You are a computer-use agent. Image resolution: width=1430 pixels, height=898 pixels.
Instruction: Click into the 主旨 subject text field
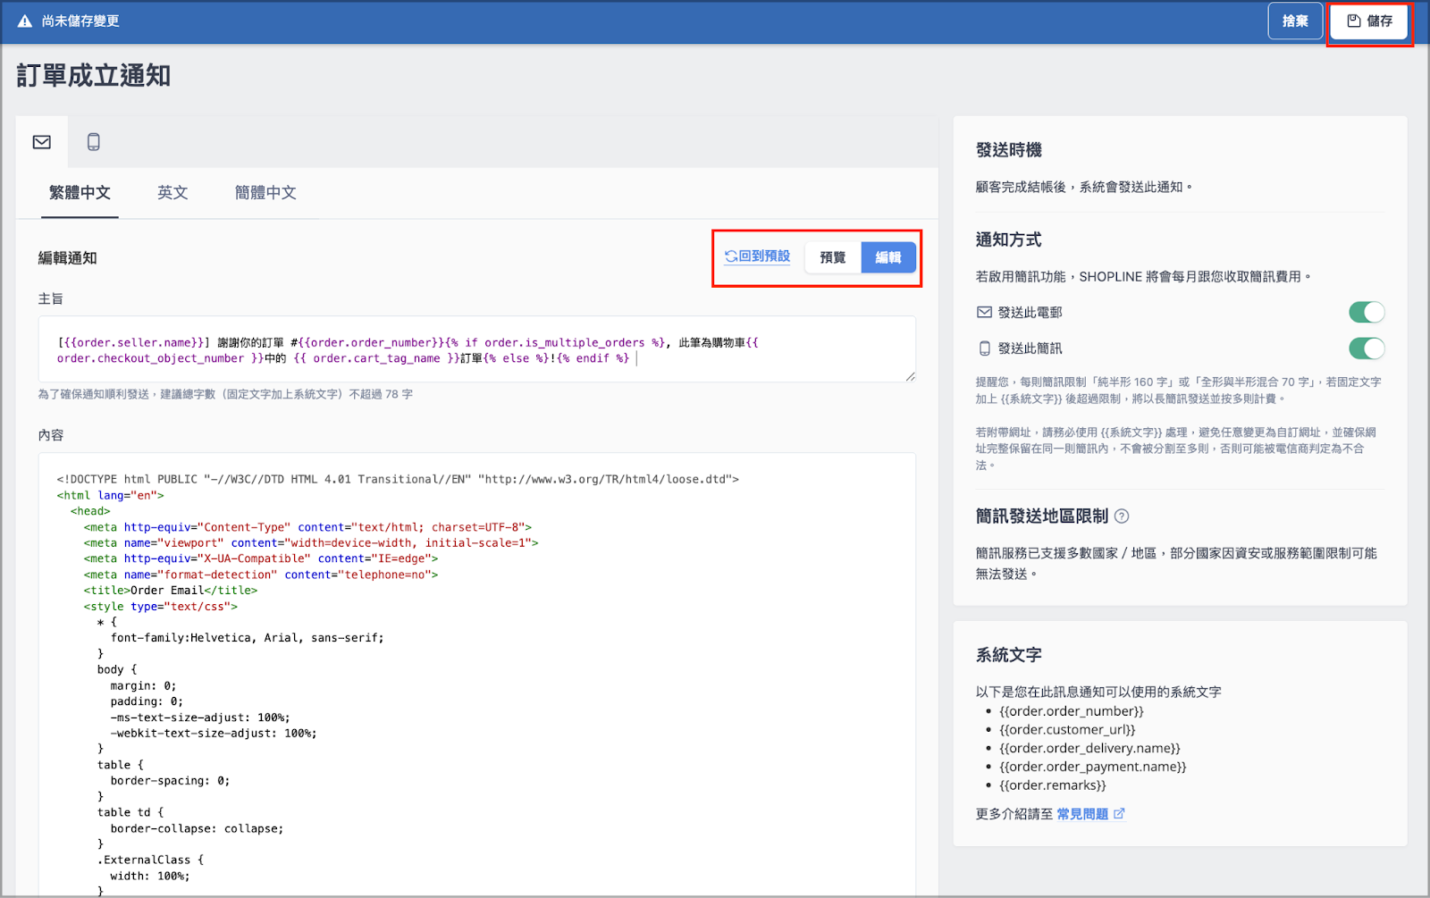click(477, 349)
